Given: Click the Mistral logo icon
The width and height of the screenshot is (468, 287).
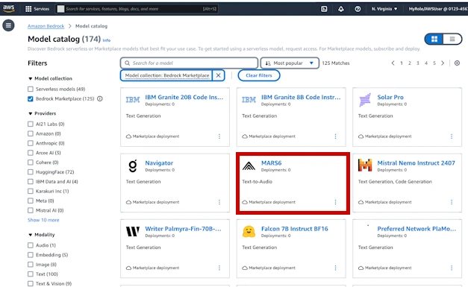Looking at the screenshot, I should pos(365,165).
